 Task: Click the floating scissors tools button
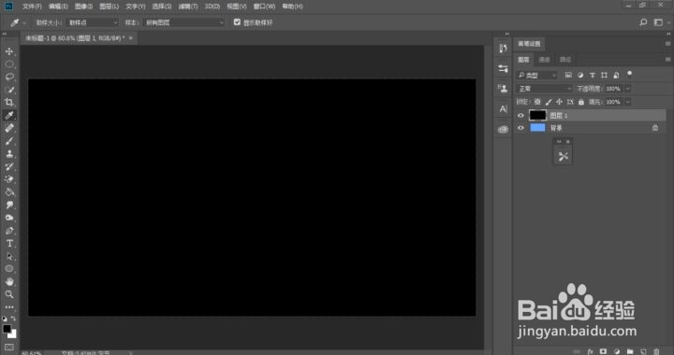[563, 156]
